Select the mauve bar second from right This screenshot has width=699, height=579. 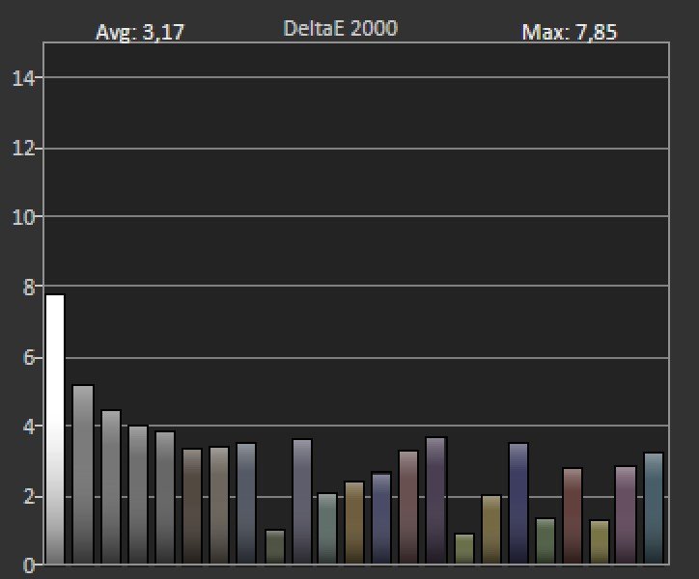click(x=626, y=514)
